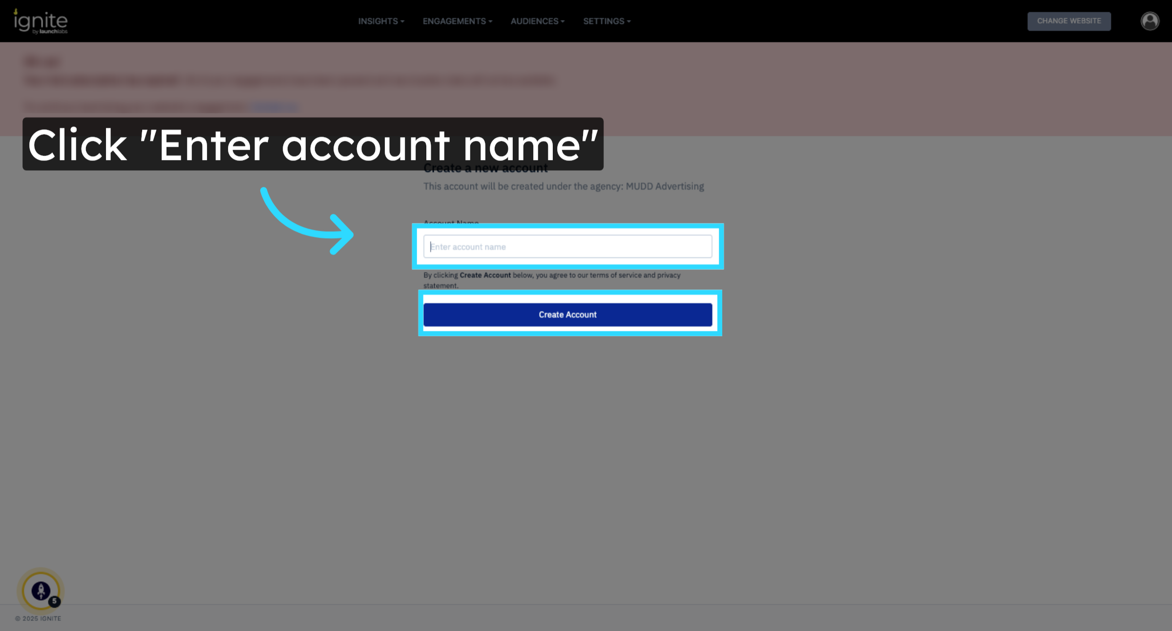Click the number 5 notification badge

[x=55, y=601]
